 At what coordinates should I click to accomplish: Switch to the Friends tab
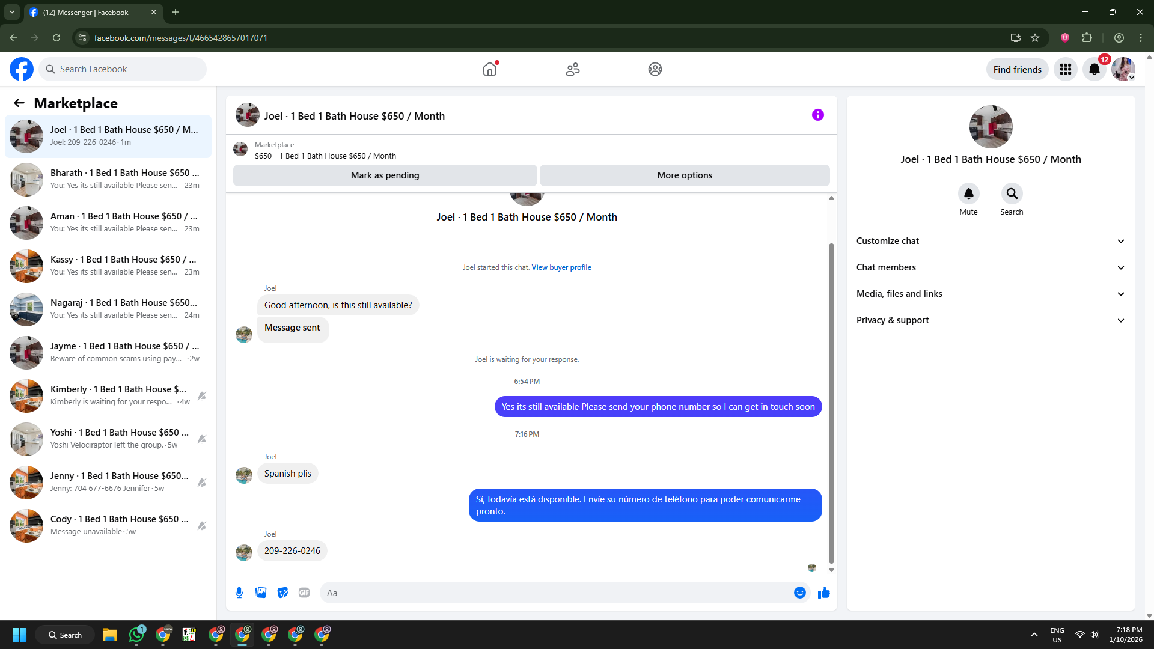click(x=572, y=69)
